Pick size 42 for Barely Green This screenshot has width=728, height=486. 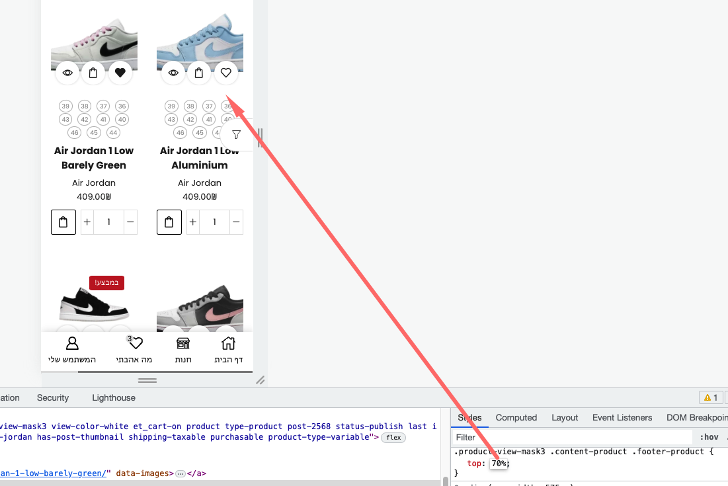tap(85, 120)
